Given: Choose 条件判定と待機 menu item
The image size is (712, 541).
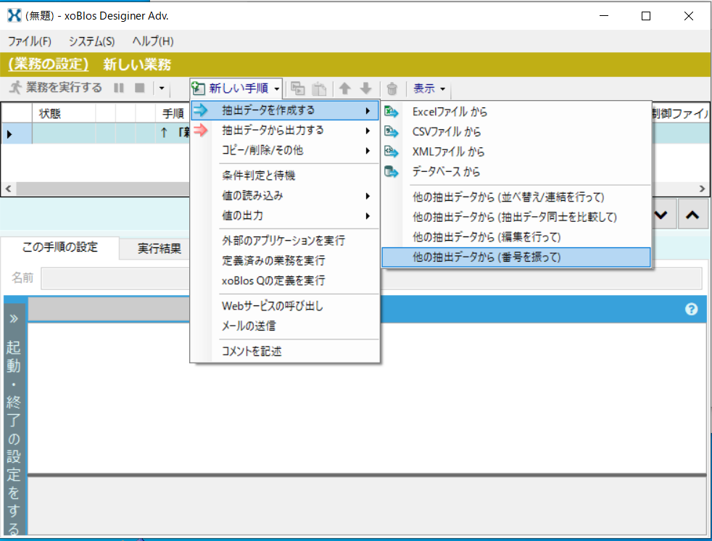Looking at the screenshot, I should pos(285,175).
